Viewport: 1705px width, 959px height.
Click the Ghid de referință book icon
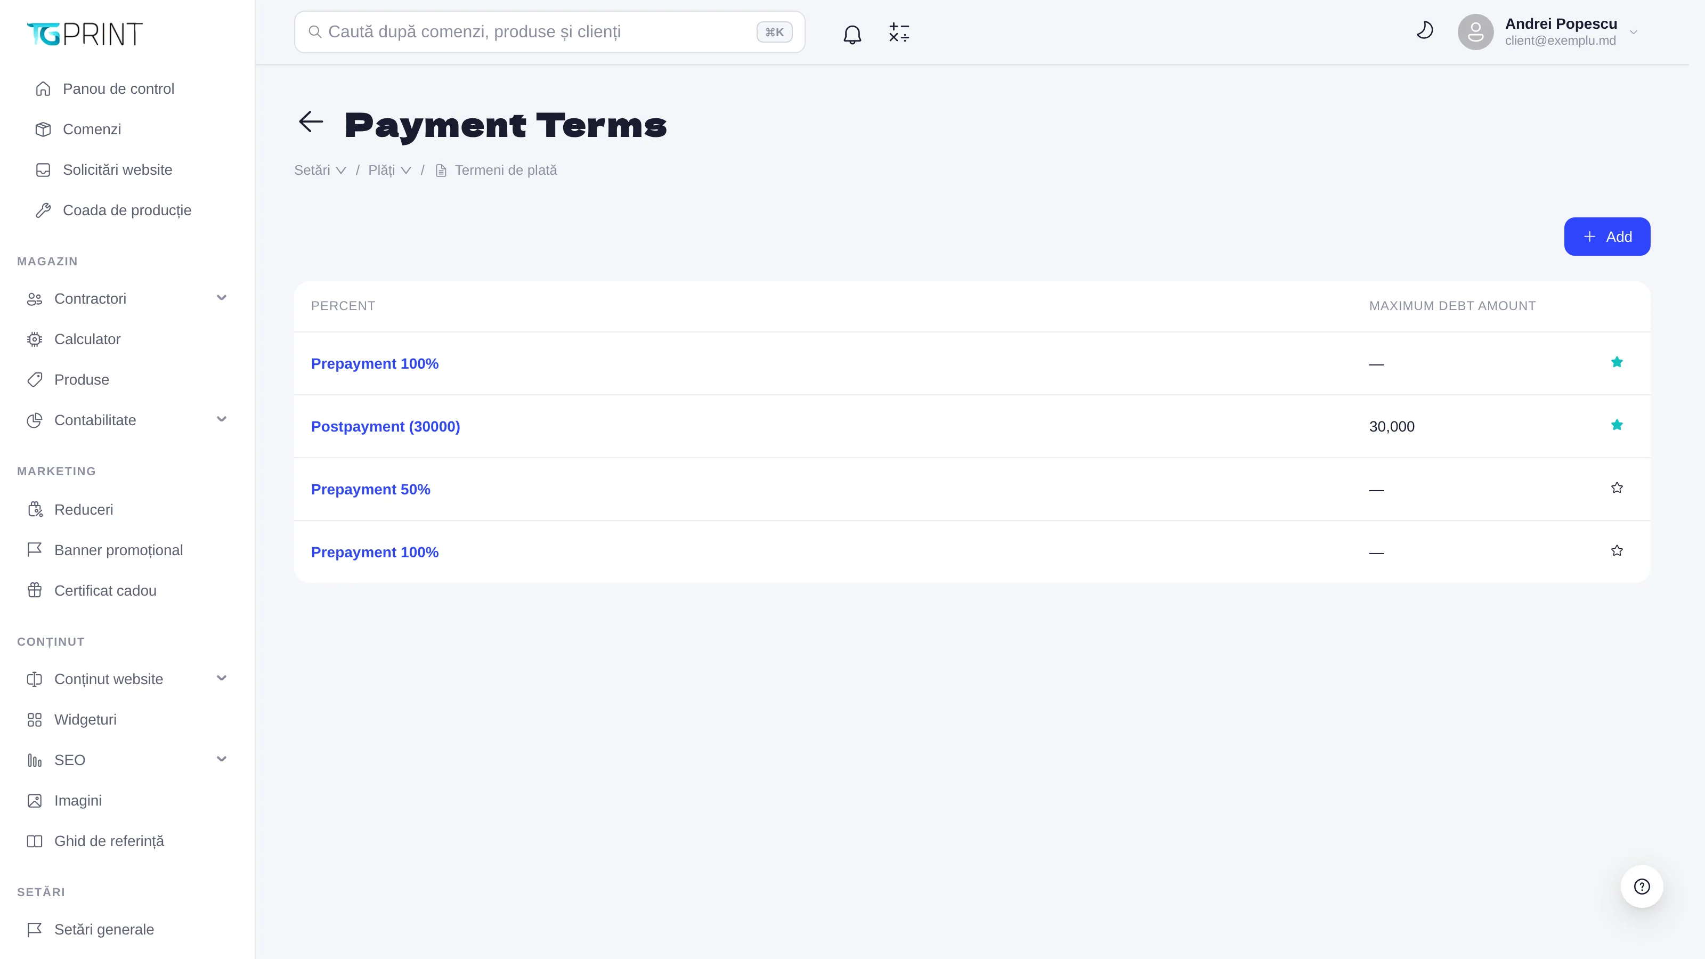pyautogui.click(x=35, y=841)
